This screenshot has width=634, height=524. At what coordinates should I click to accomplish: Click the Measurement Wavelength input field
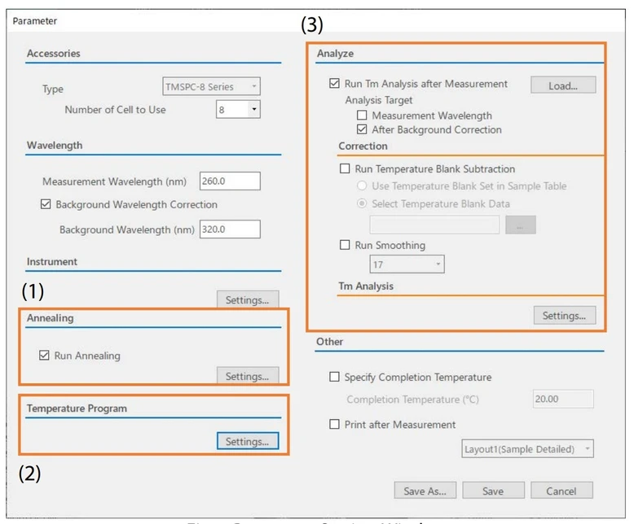229,181
